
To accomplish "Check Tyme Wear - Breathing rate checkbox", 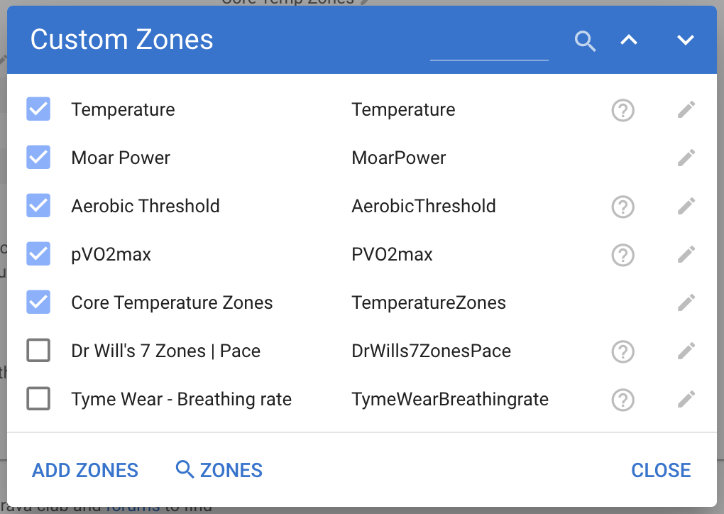I will point(38,399).
